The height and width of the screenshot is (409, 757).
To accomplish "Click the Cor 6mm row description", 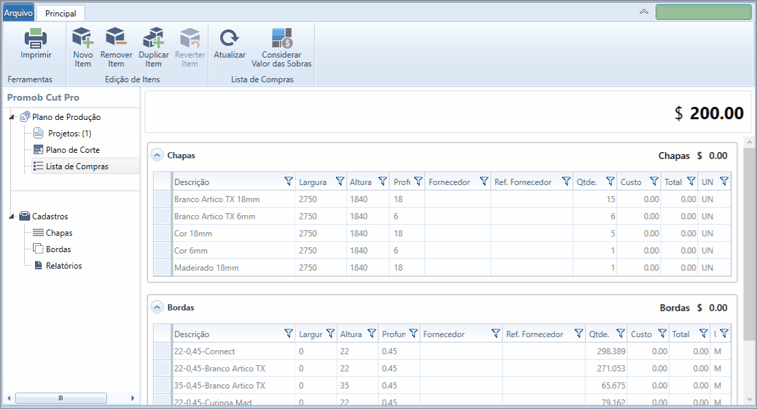I will coord(191,251).
